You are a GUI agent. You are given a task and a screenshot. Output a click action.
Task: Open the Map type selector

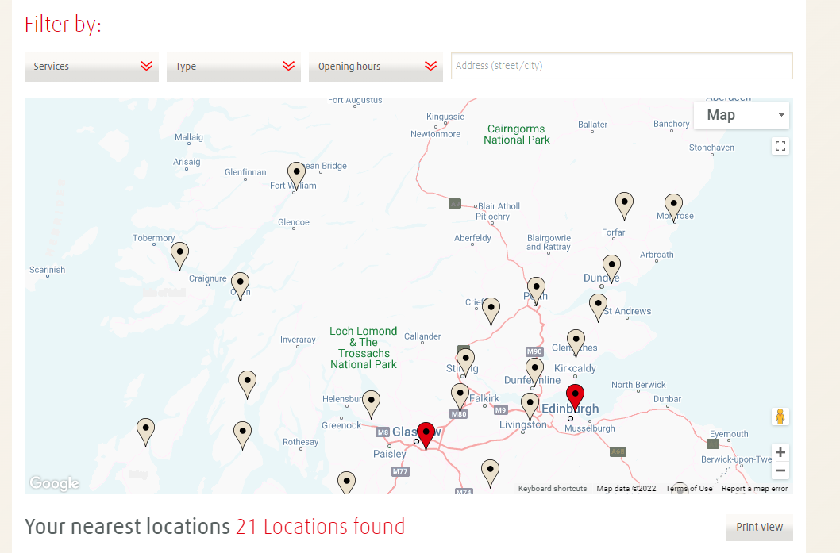(741, 115)
